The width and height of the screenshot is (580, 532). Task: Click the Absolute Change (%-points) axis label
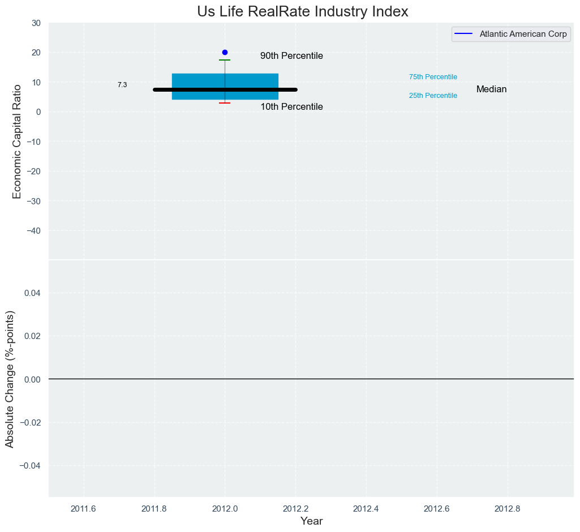point(10,379)
